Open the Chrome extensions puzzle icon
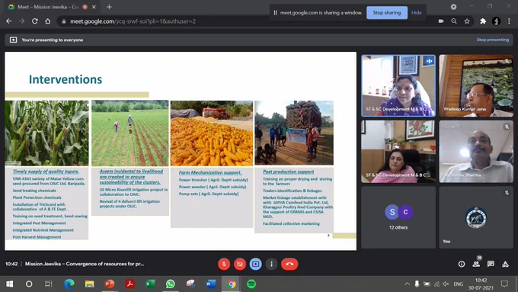The width and height of the screenshot is (518, 292). pos(483,21)
